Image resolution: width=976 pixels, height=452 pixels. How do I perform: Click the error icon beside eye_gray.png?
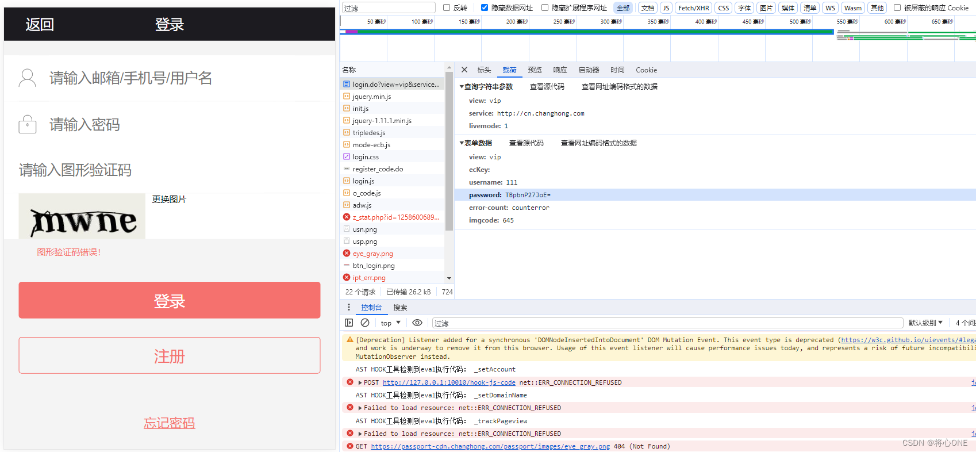(347, 253)
